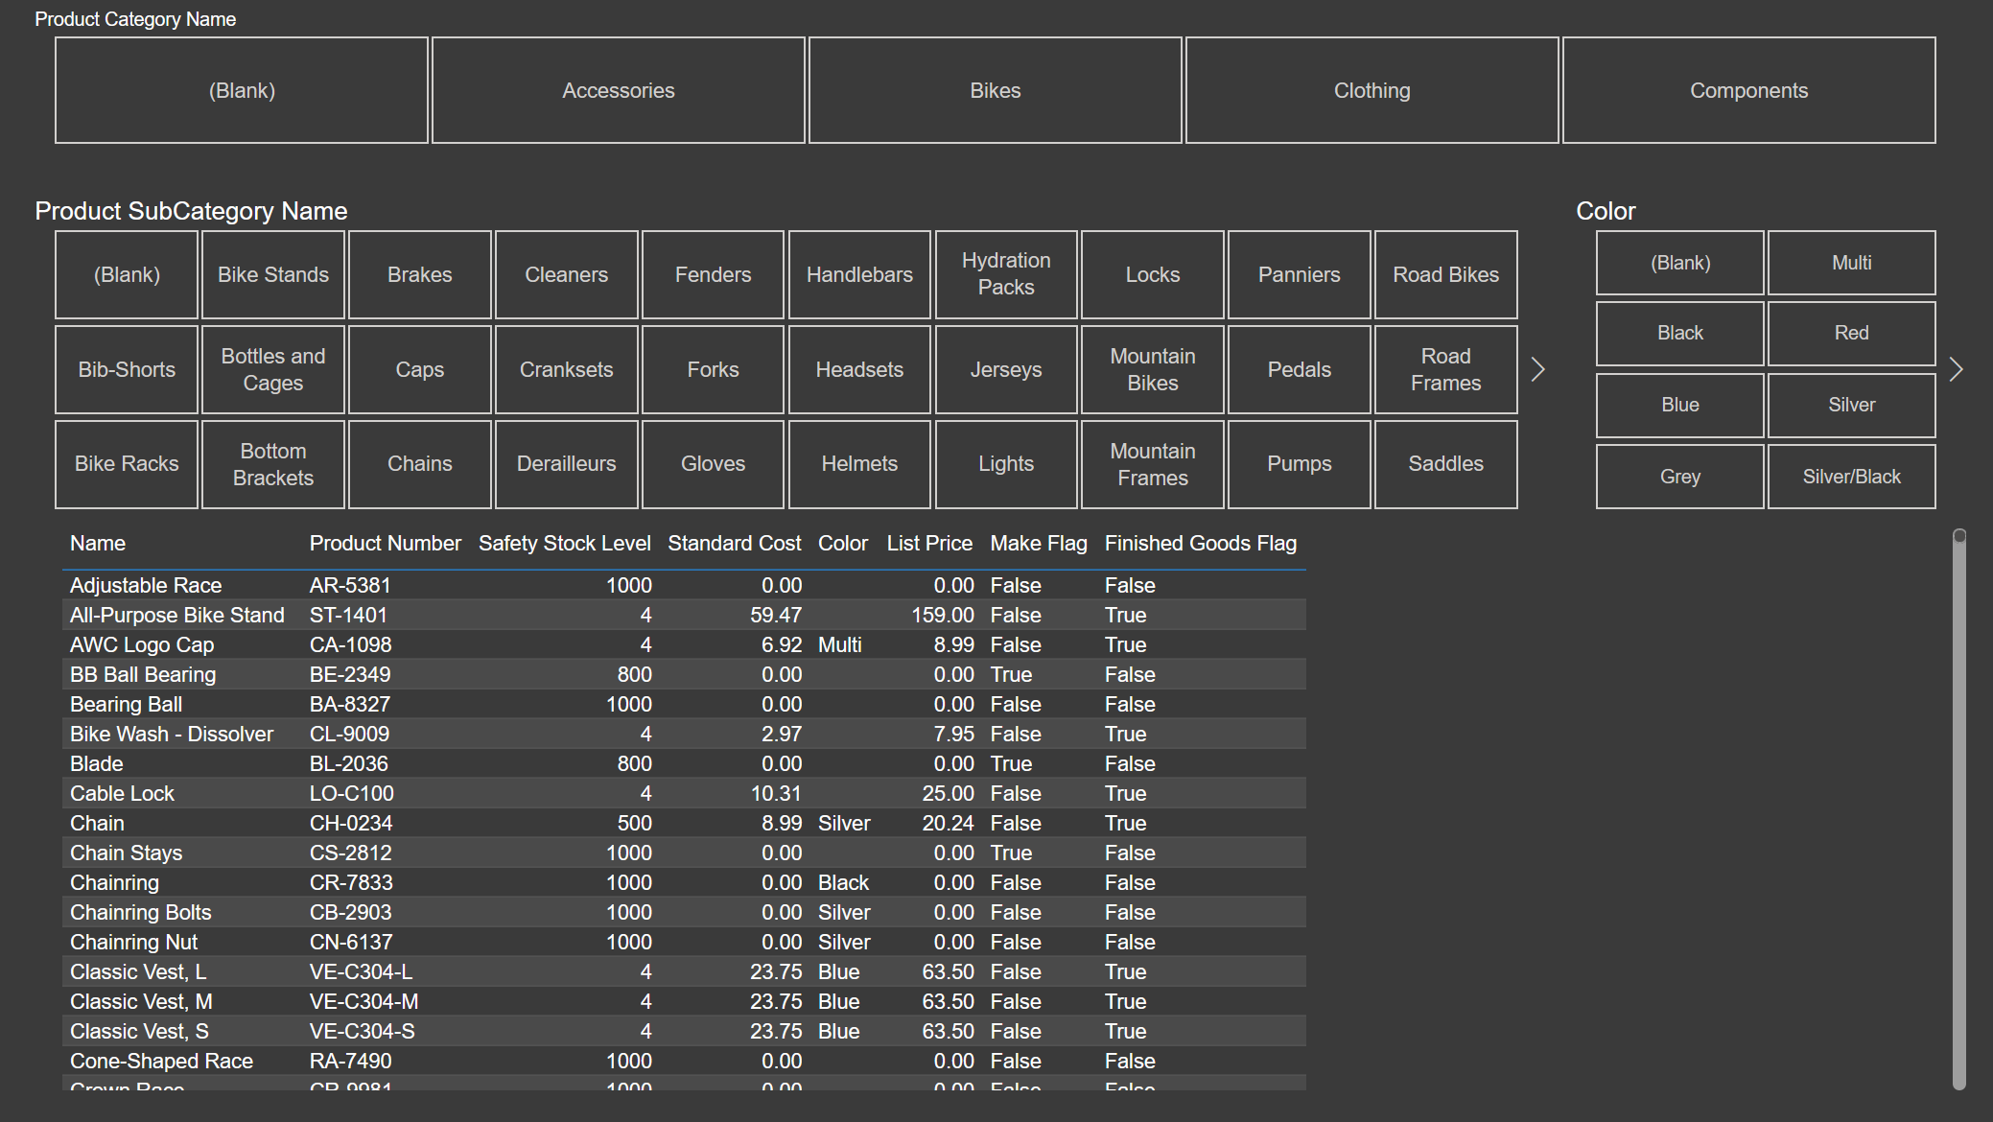The width and height of the screenshot is (1993, 1122).
Task: Choose the Bike Stands subcategory
Action: tap(273, 274)
